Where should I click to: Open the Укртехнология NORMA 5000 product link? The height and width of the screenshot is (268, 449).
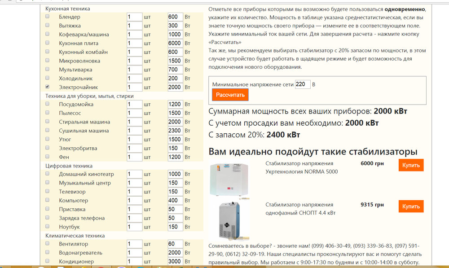pos(301,167)
